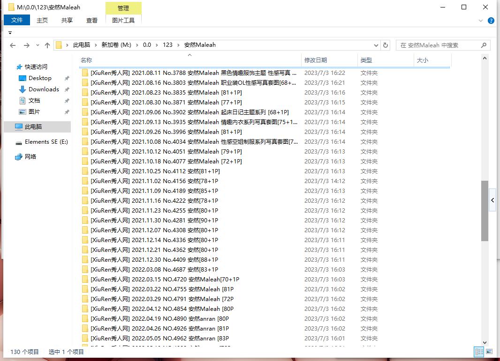Sort by 名称 column header
Image resolution: width=500 pixels, height=361 pixels.
[x=190, y=60]
